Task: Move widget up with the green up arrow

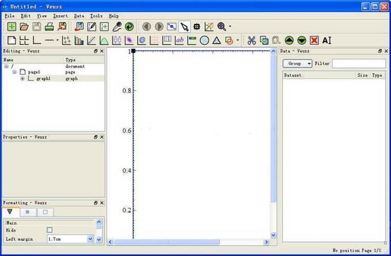Action: 289,41
